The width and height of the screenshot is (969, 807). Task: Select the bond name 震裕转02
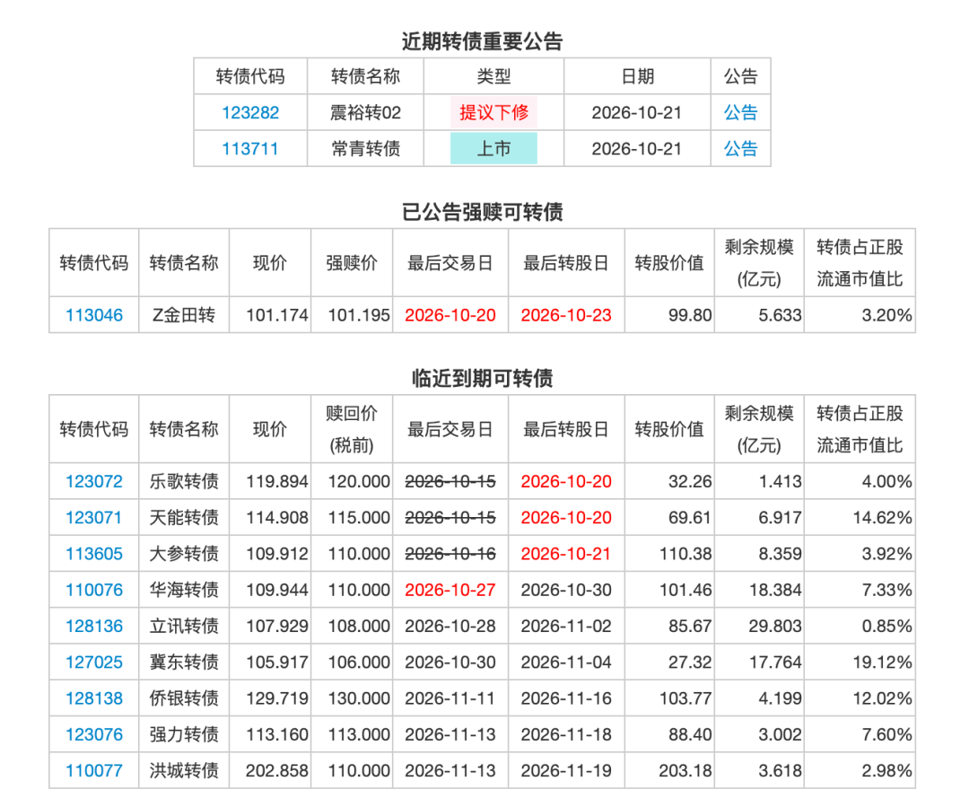(365, 112)
